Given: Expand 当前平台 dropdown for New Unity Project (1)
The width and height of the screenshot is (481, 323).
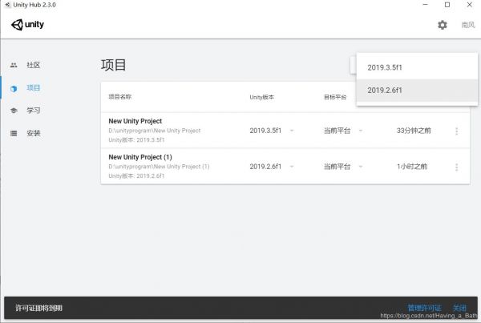Looking at the screenshot, I should click(361, 167).
